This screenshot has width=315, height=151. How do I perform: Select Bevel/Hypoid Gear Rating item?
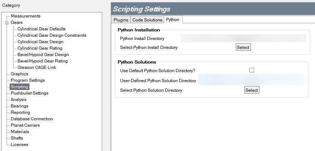tap(42, 61)
